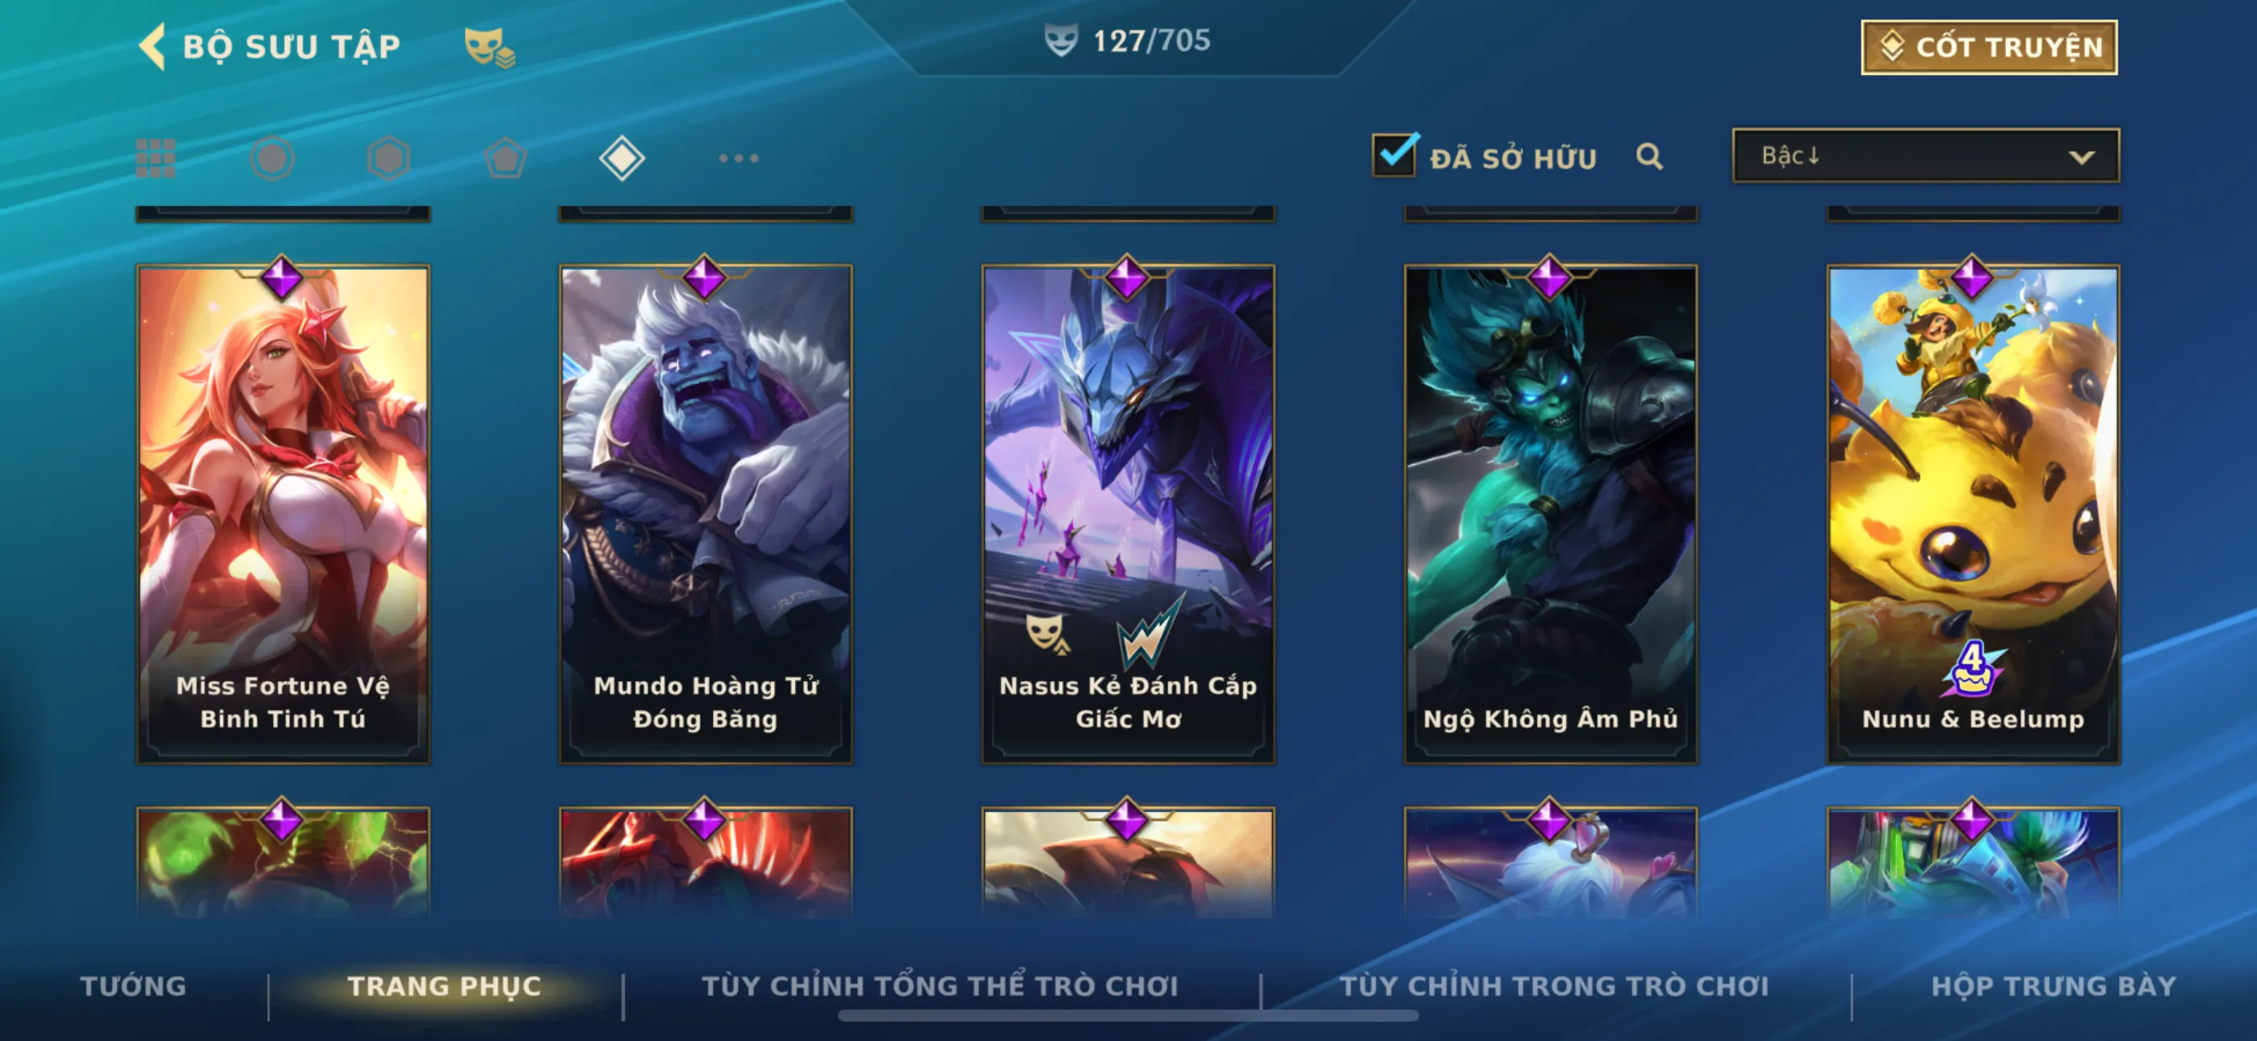Image resolution: width=2257 pixels, height=1041 pixels.
Task: Go back using the Bộ Sưu Tập arrow
Action: (x=152, y=45)
